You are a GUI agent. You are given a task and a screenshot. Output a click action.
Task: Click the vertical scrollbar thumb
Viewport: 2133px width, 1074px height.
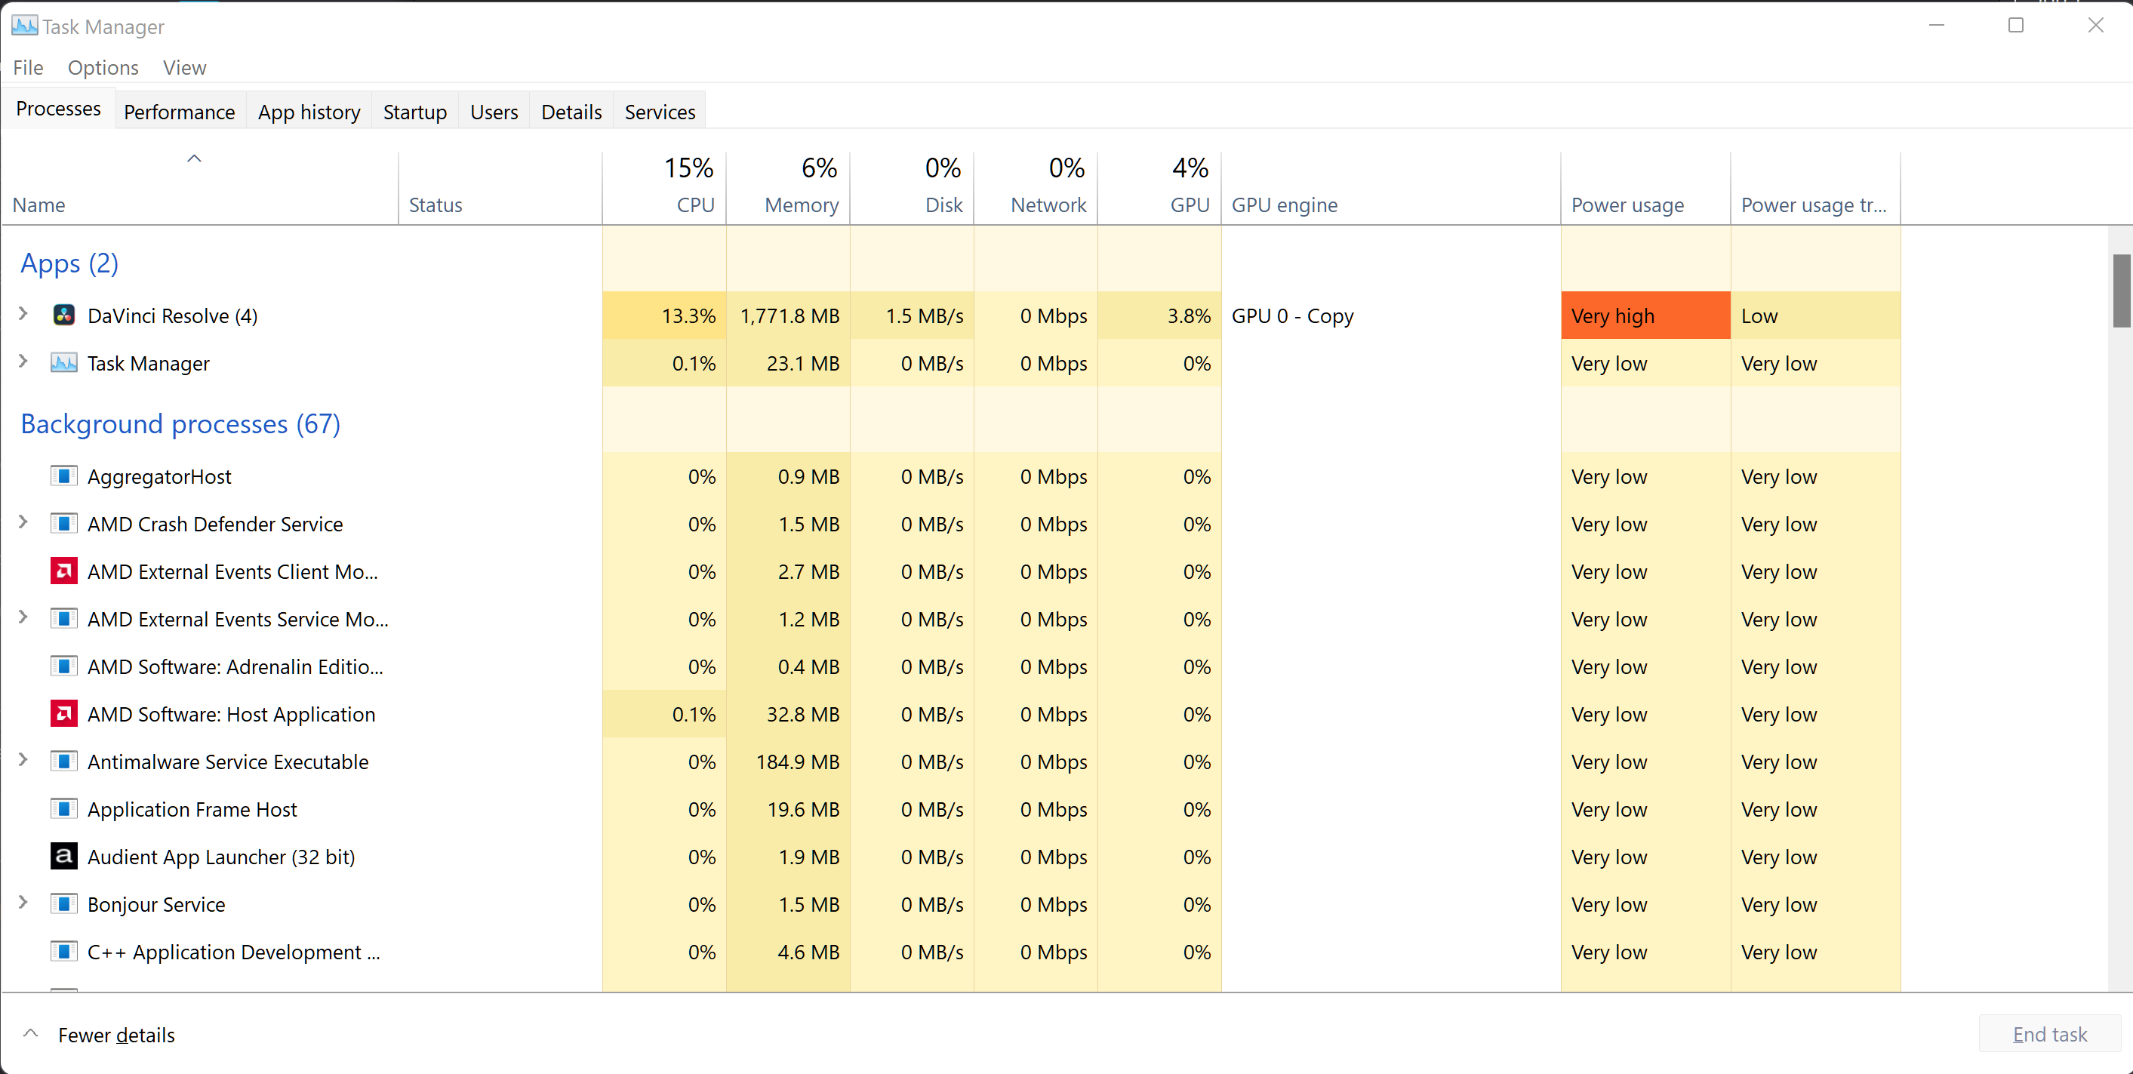(2121, 291)
